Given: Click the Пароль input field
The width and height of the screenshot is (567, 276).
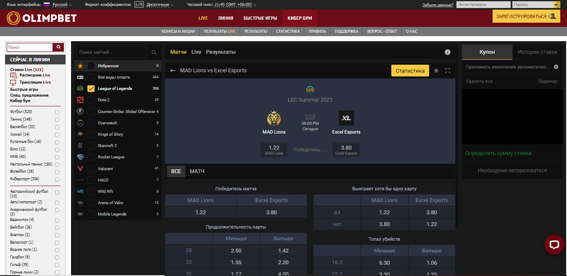Looking at the screenshot, I should click(533, 5).
